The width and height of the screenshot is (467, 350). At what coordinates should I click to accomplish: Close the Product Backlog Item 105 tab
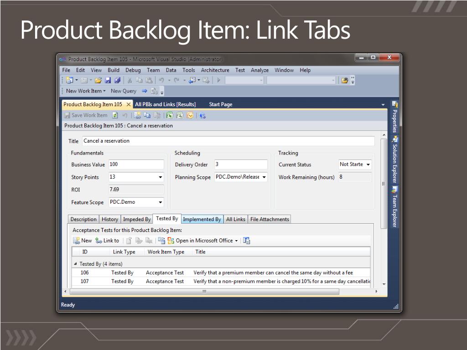pyautogui.click(x=128, y=104)
